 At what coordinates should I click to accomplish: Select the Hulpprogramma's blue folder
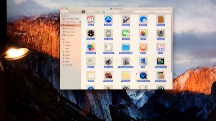(x=126, y=47)
